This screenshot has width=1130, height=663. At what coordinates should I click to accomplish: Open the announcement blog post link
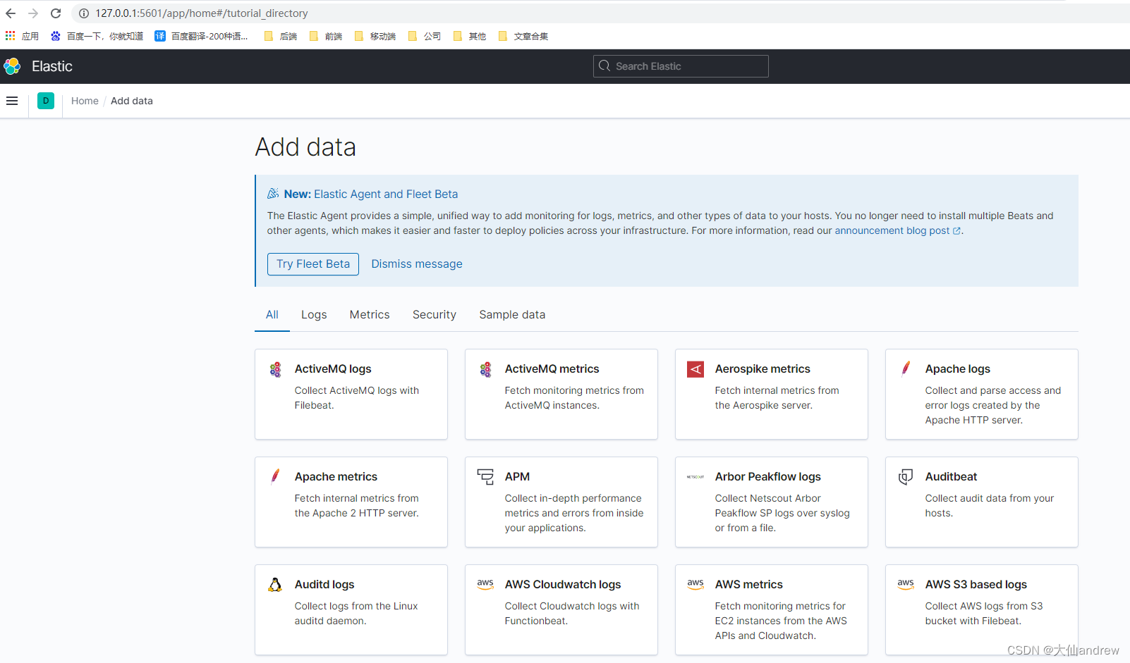coord(897,231)
